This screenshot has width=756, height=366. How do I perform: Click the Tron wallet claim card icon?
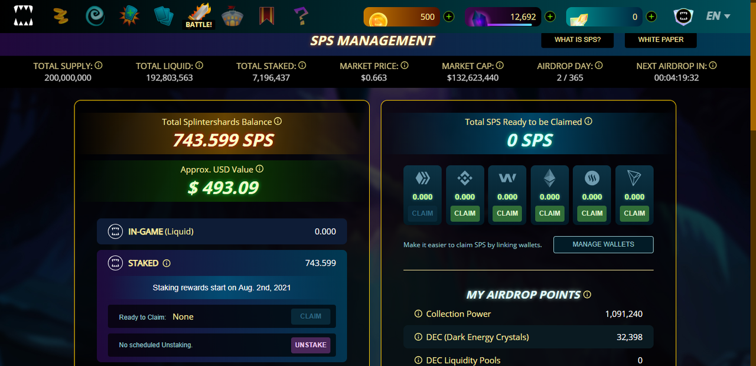(635, 178)
